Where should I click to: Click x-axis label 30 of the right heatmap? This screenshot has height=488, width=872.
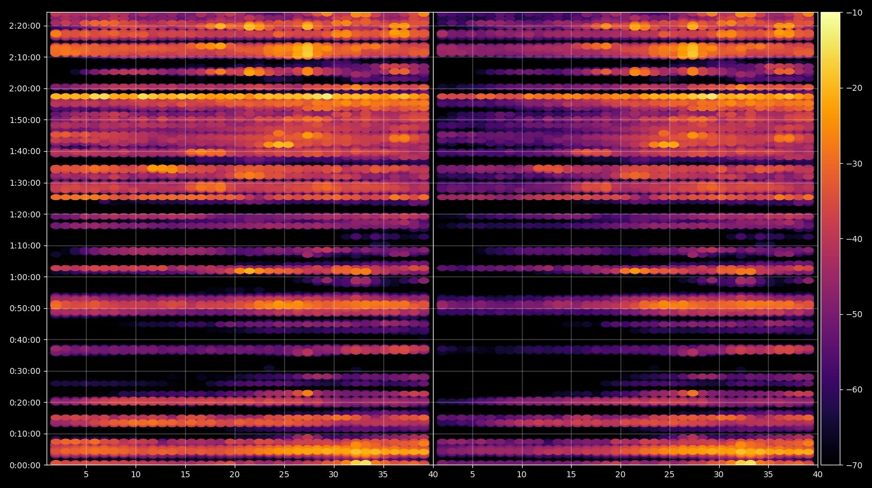(719, 475)
